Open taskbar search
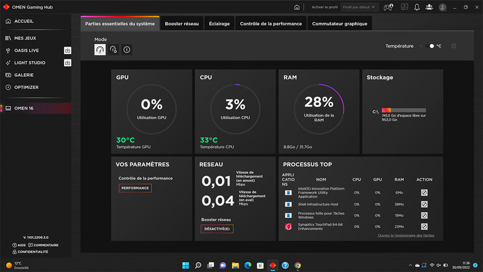483x272 pixels. pos(198,265)
